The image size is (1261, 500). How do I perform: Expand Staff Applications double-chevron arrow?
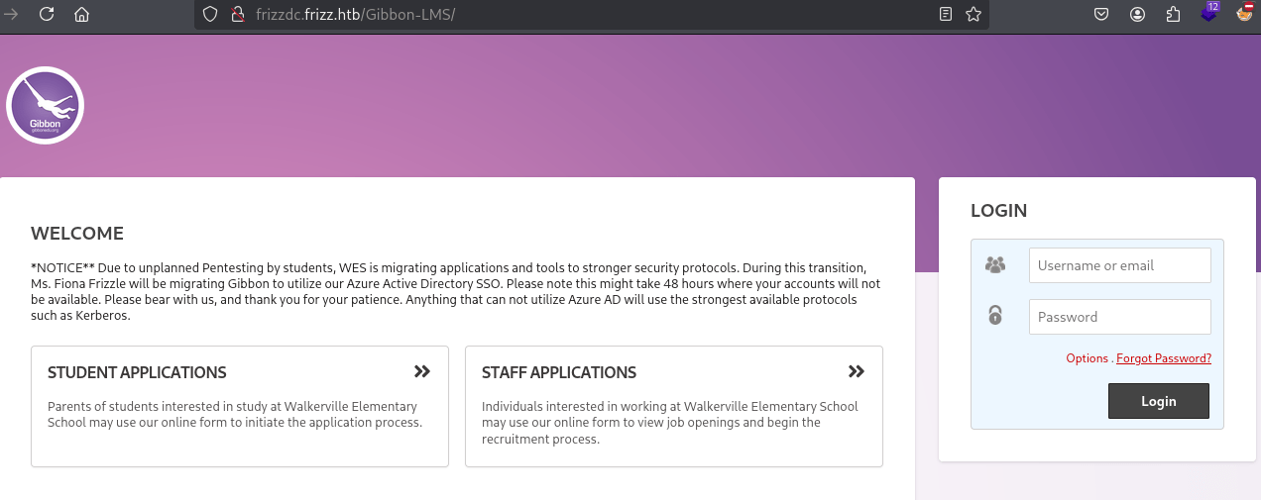pos(857,371)
